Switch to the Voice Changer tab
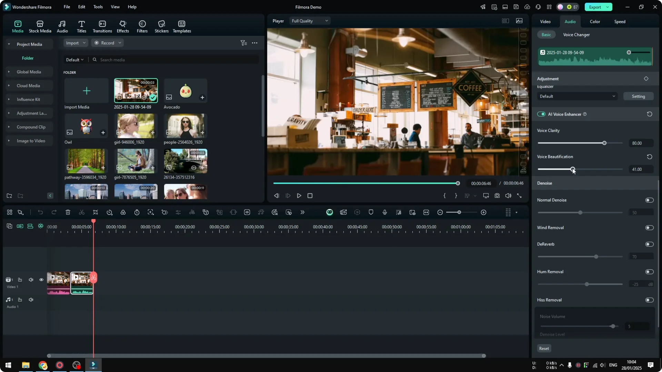The height and width of the screenshot is (372, 662). tap(576, 34)
